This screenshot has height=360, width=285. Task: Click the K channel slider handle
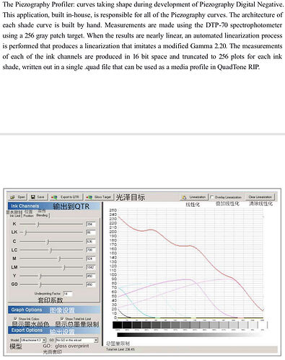[38, 224]
